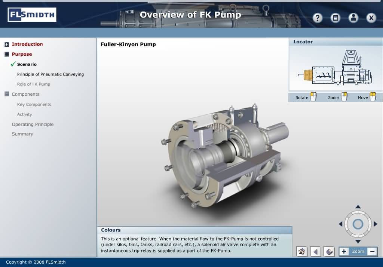Screen dimensions: 383x267
Task: Open the Role of FK Pump topic
Action: (x=34, y=84)
